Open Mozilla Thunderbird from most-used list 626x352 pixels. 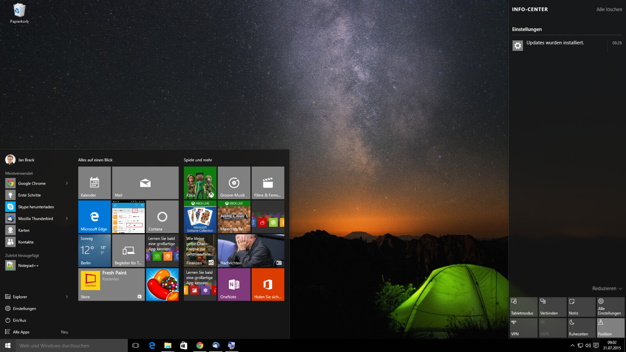click(35, 219)
